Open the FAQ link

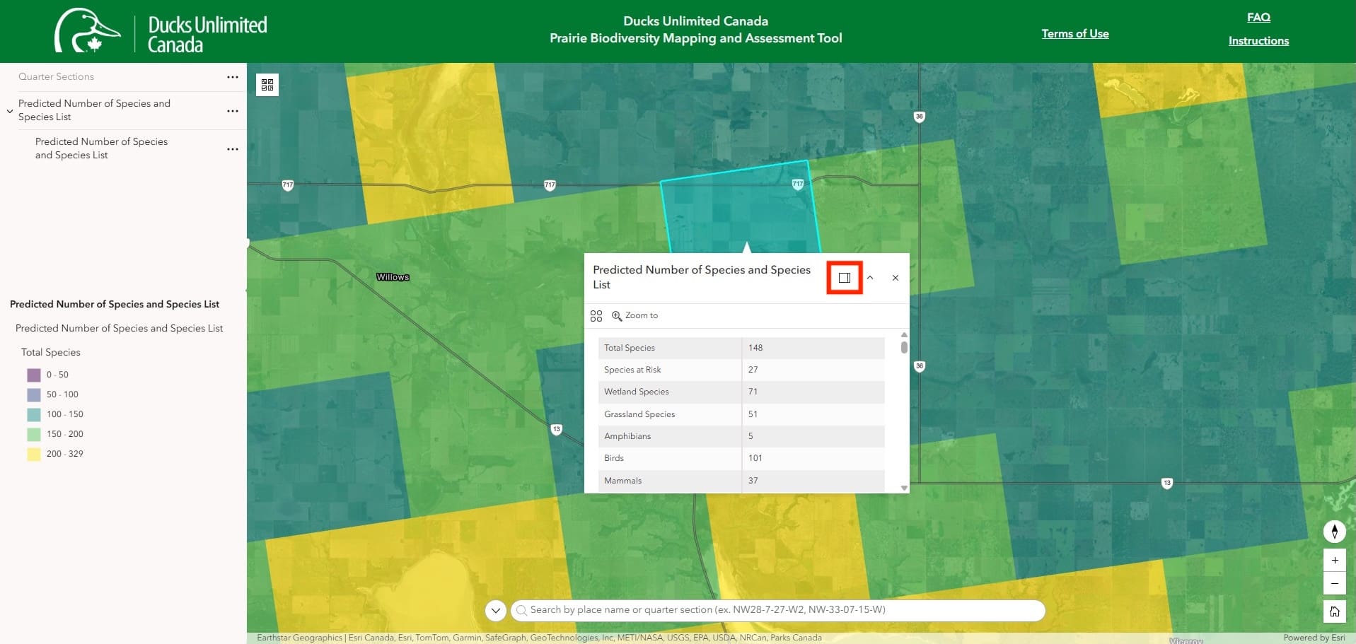click(x=1258, y=17)
